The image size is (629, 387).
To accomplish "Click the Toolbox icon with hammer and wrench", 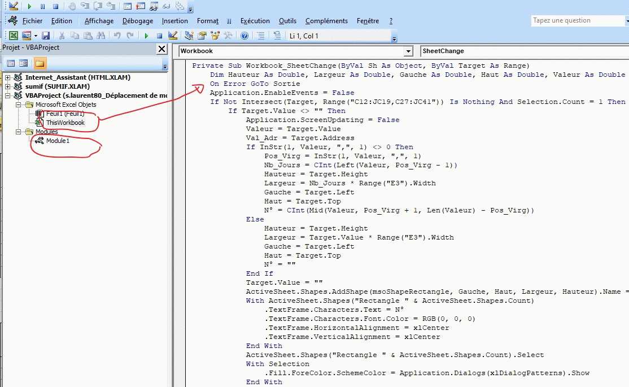I will pos(228,36).
